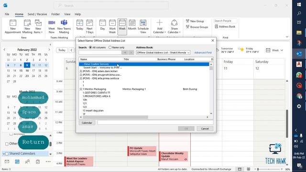Toggle the Shared Calendars checkbox
306x172 pixels.
(7, 154)
